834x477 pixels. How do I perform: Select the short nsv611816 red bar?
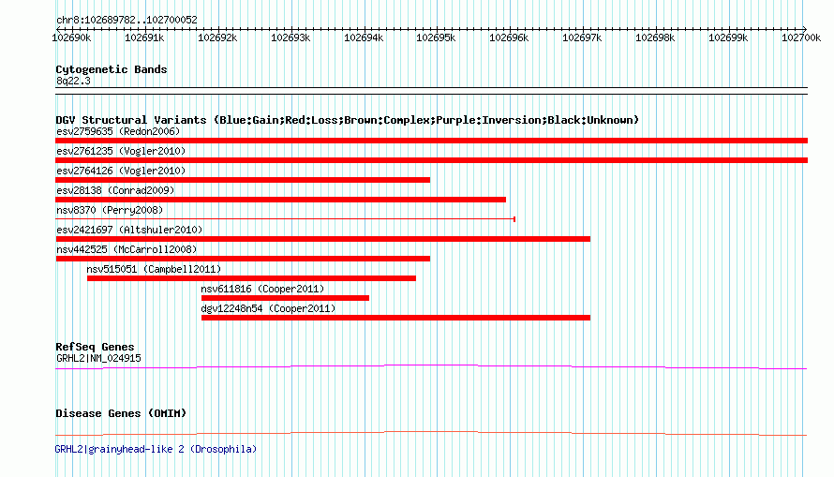click(285, 298)
